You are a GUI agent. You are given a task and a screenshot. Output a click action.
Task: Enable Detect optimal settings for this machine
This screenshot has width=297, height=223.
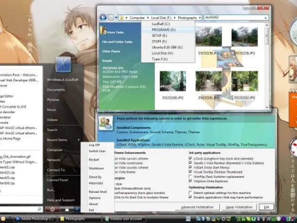[x=190, y=193]
